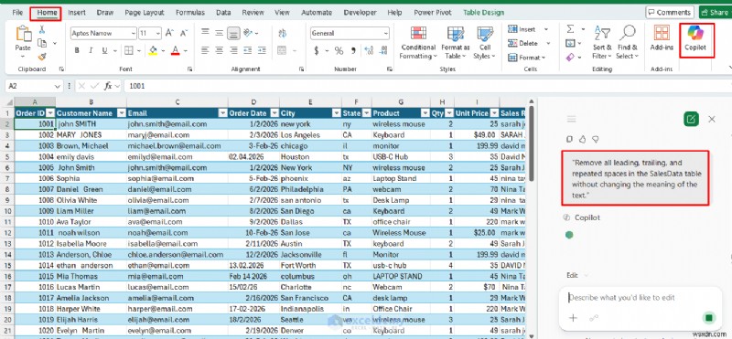Open the Sort & Filter dropdown
Viewport: 732px width, 339px height.
(602, 42)
